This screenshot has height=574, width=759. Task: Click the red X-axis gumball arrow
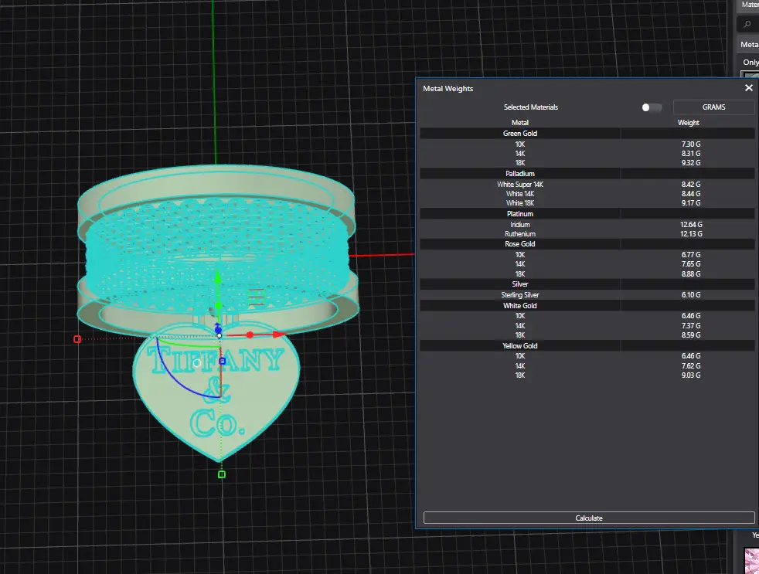point(278,335)
